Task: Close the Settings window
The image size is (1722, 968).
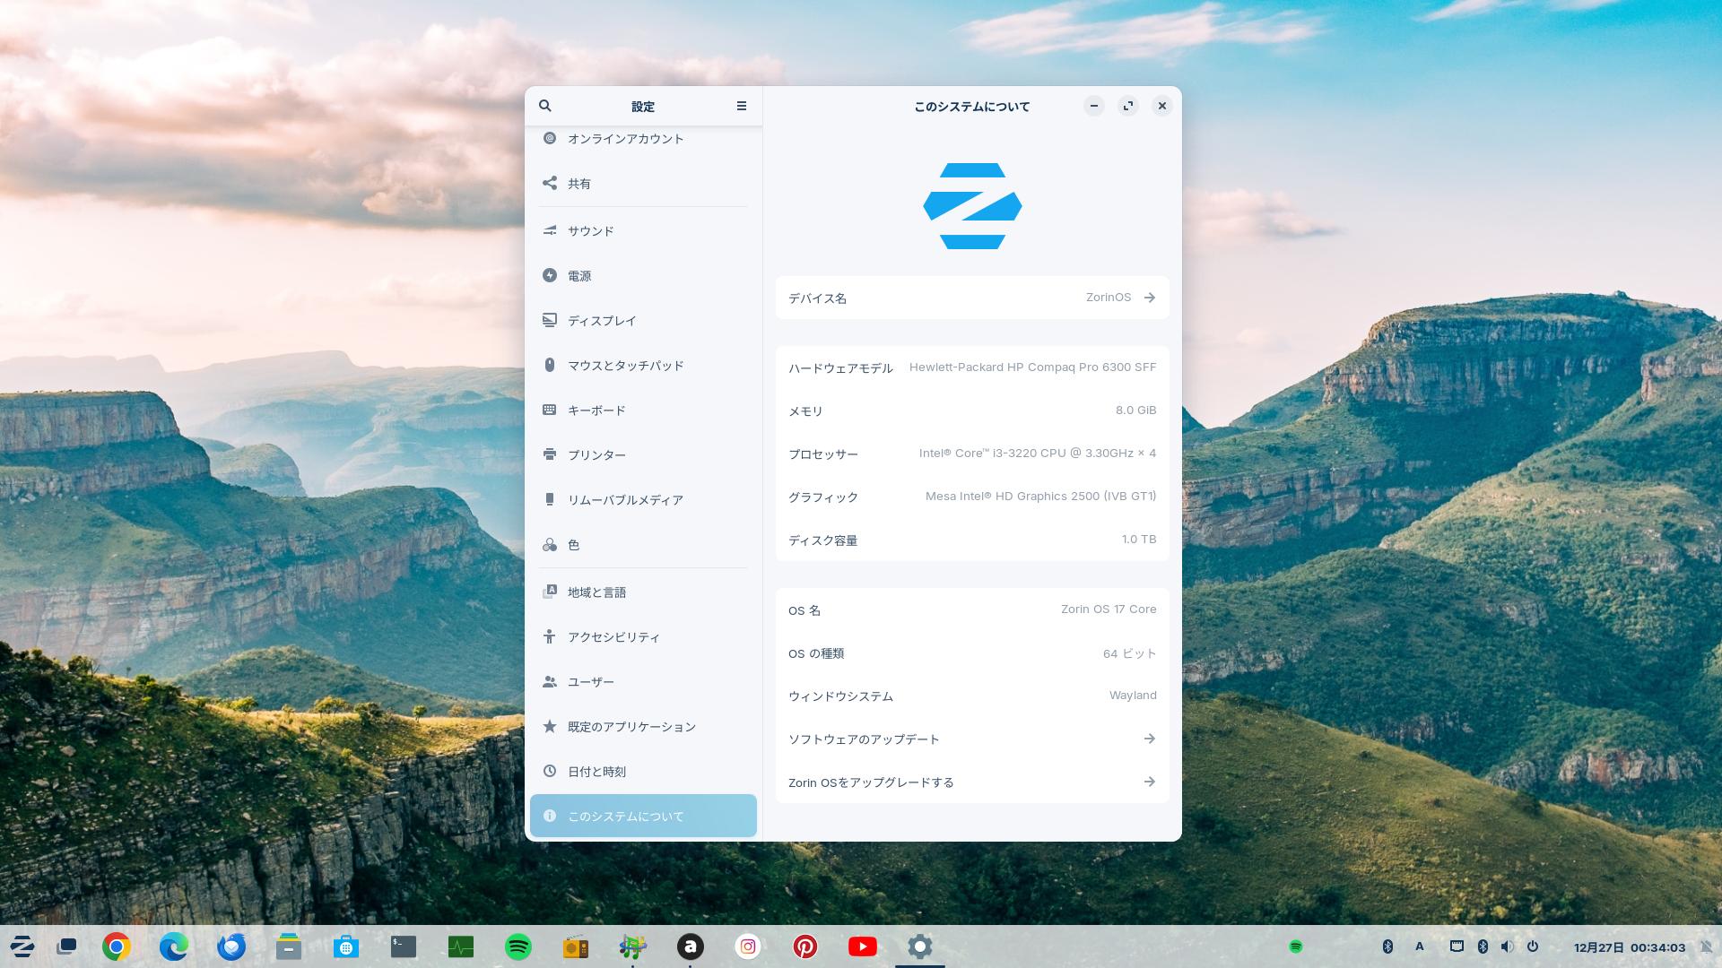Action: 1162,106
